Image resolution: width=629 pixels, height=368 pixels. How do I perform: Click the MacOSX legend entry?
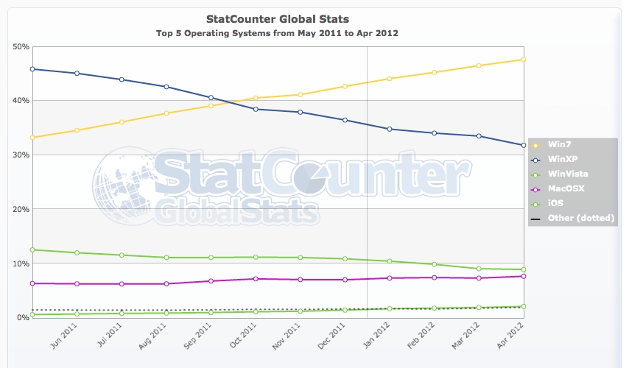point(566,188)
